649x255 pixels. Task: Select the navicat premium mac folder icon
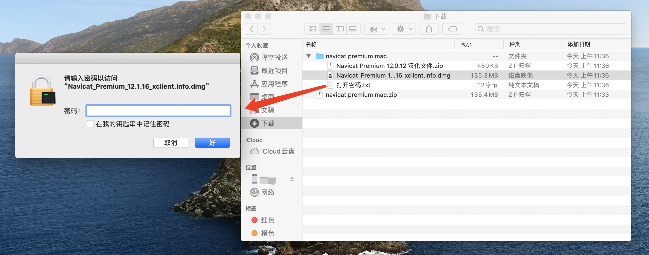coord(319,56)
